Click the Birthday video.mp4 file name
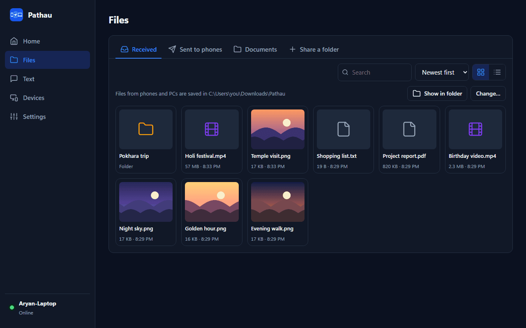Image resolution: width=526 pixels, height=328 pixels. tap(473, 156)
